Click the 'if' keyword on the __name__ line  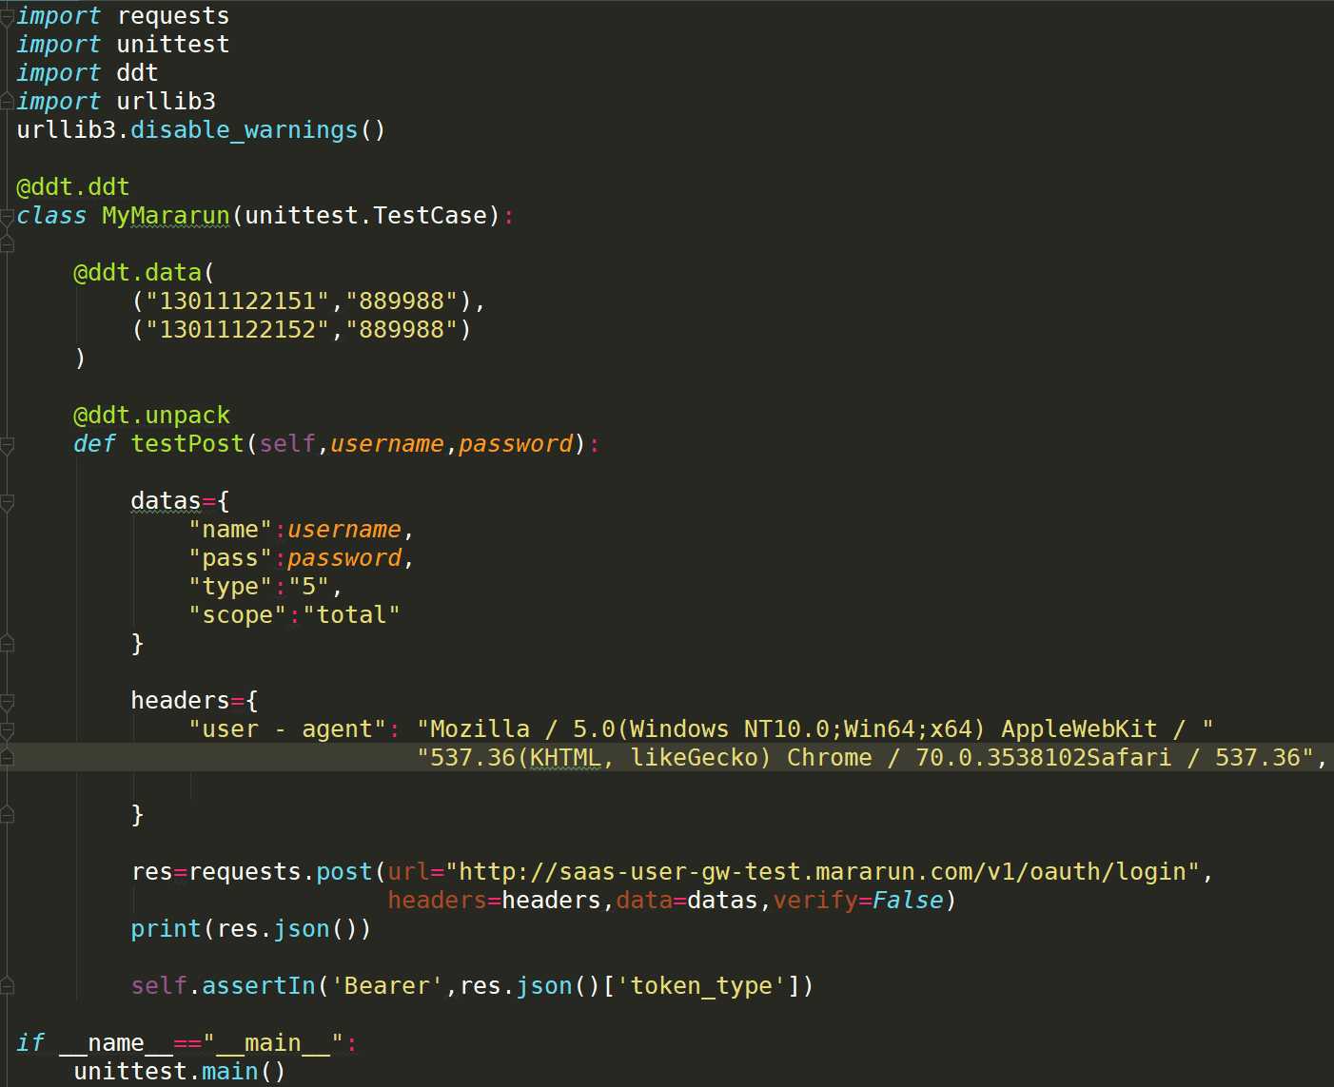pyautogui.click(x=30, y=1043)
